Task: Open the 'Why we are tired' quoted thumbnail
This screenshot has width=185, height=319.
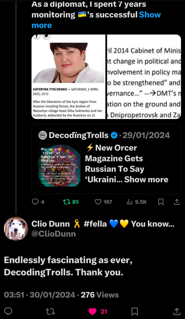Action: [x=59, y=165]
